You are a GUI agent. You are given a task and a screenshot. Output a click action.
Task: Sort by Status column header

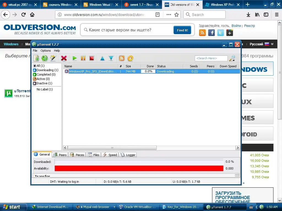click(169, 66)
